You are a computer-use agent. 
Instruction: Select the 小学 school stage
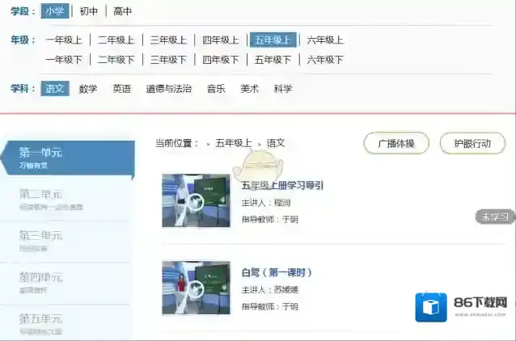[55, 11]
